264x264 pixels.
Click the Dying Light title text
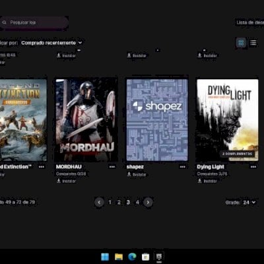coord(211,167)
